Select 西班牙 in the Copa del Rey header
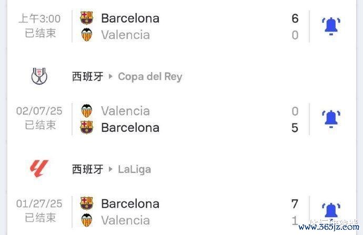 [87, 77]
